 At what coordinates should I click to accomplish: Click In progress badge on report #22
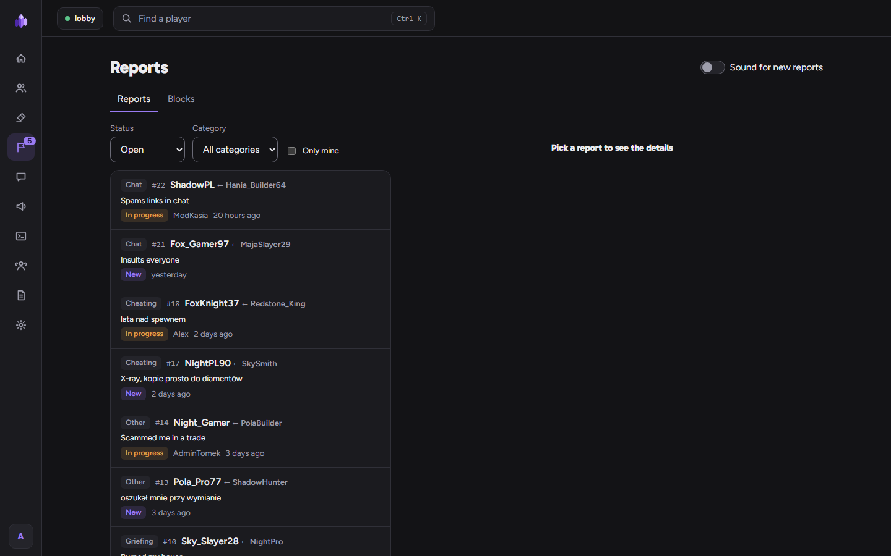pos(144,216)
